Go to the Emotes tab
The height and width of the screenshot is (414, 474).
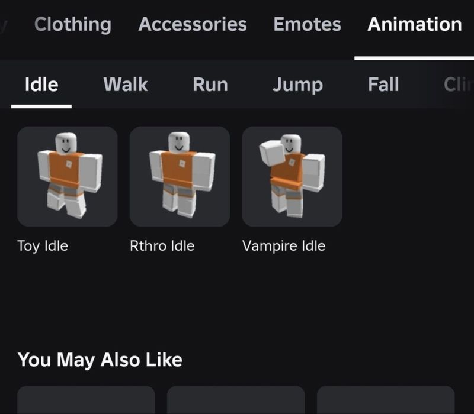point(307,24)
